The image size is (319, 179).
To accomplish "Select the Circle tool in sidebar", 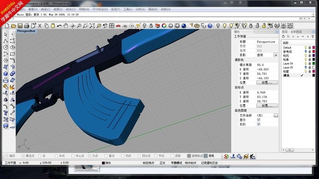I will 6,47.
